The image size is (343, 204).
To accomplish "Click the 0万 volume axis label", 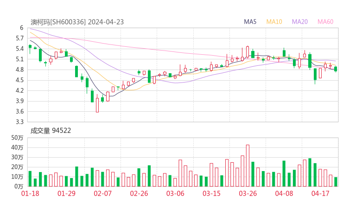I will pyautogui.click(x=19, y=186).
